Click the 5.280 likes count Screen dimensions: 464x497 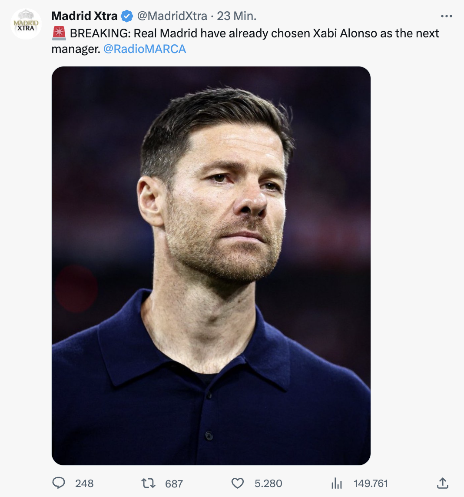[268, 484]
